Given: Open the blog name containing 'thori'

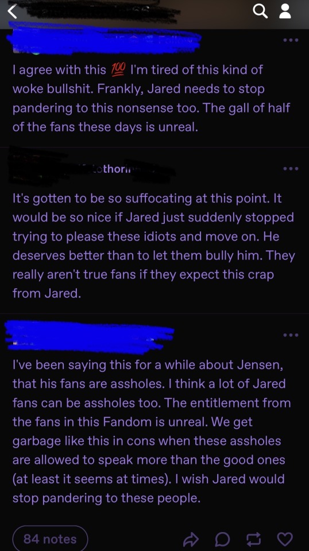Looking at the screenshot, I should (x=91, y=169).
